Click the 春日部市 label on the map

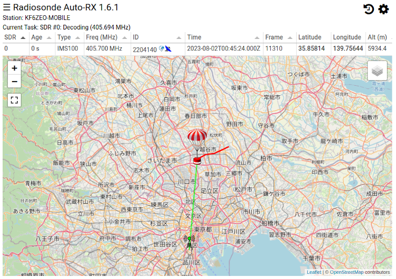[195, 116]
